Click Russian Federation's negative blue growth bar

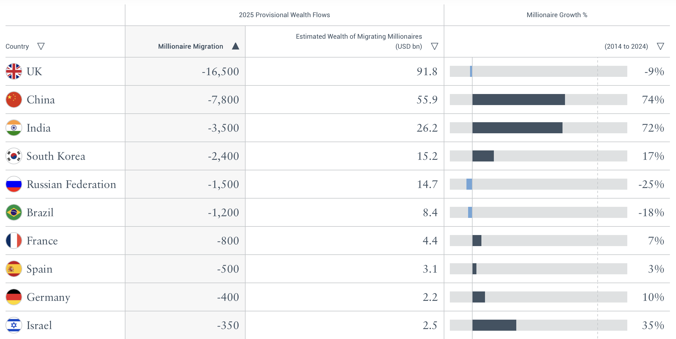coord(469,184)
